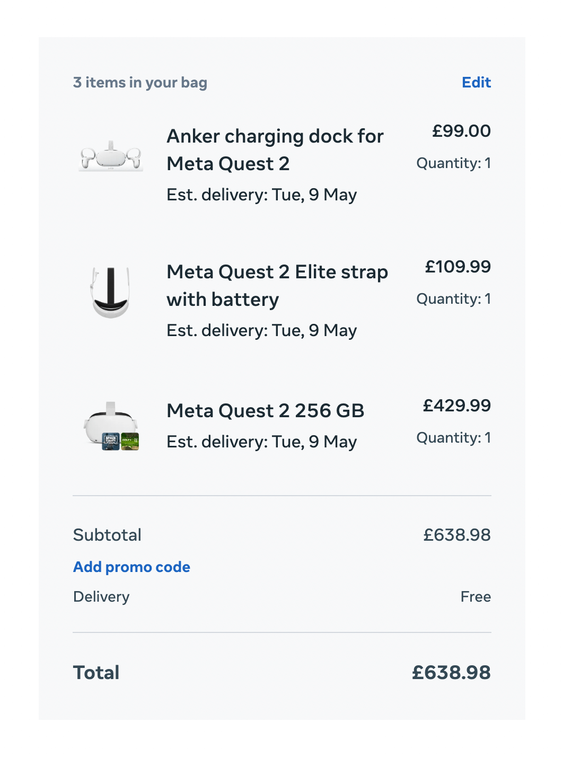Click the Elite strap estimated delivery date

tap(261, 331)
